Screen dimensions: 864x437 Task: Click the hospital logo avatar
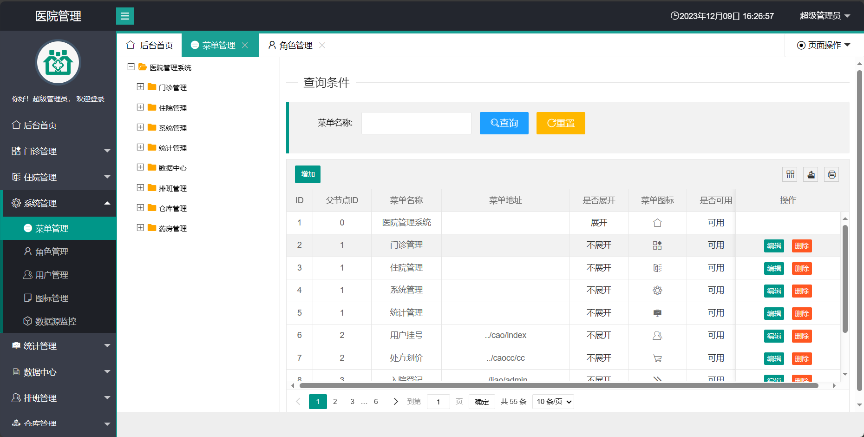pyautogui.click(x=58, y=62)
